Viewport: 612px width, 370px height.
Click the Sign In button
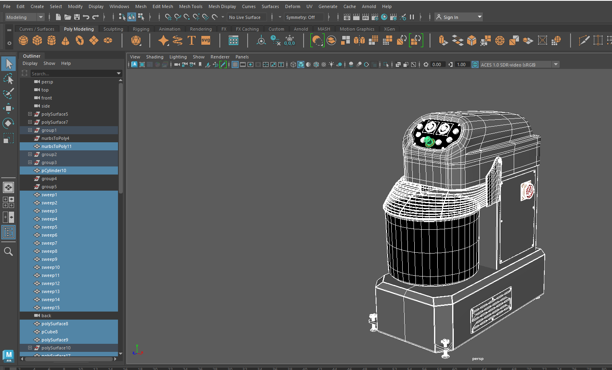coord(451,17)
